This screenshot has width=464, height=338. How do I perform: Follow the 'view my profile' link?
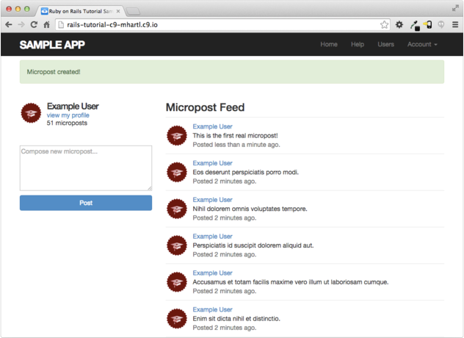(68, 115)
